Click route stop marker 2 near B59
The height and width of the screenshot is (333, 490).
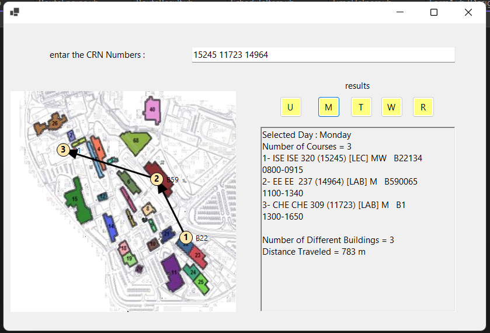(157, 179)
